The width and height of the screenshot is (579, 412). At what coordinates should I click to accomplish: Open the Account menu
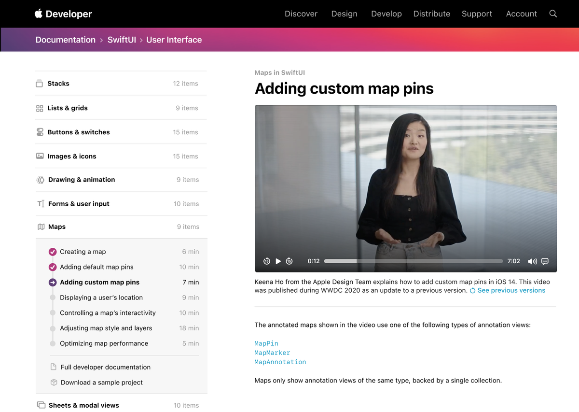click(x=522, y=14)
